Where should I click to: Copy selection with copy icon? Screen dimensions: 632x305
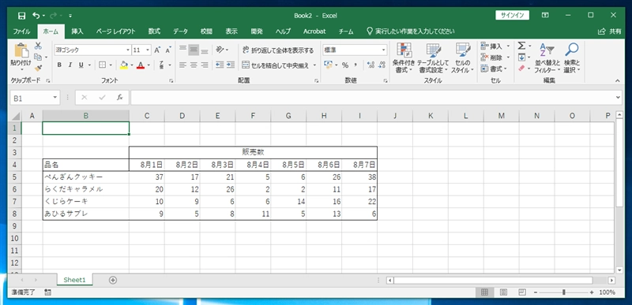[x=38, y=57]
